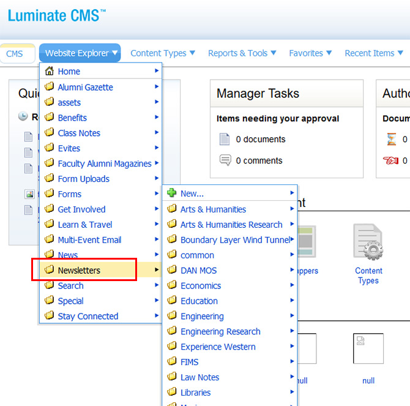Image resolution: width=410 pixels, height=406 pixels.
Task: Select Newsletters in the explorer menu
Action: 79,270
